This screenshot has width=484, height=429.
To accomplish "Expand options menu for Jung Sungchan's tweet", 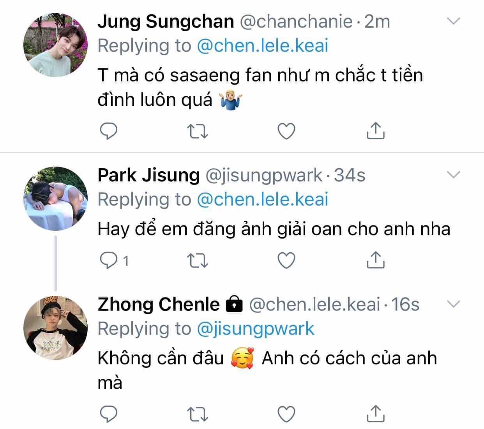I will point(453,21).
